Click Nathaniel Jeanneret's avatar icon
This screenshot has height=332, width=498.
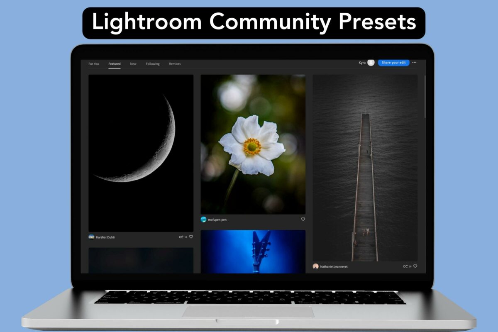pos(315,266)
